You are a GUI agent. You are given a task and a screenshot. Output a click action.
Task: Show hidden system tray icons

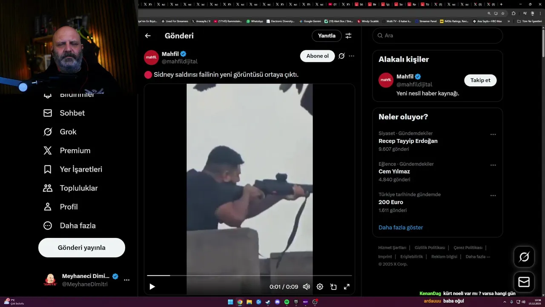505,302
